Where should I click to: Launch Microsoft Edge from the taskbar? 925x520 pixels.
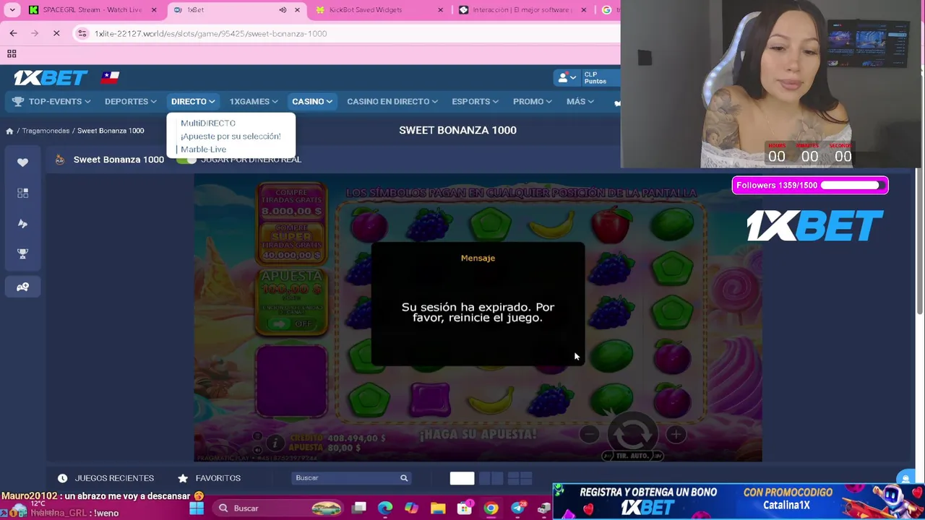(385, 508)
